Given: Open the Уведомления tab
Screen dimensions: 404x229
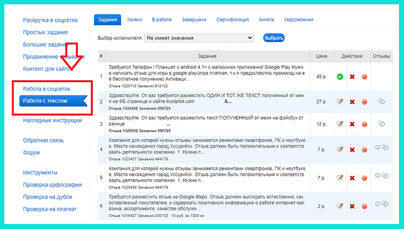Looking at the screenshot, I should [x=298, y=19].
